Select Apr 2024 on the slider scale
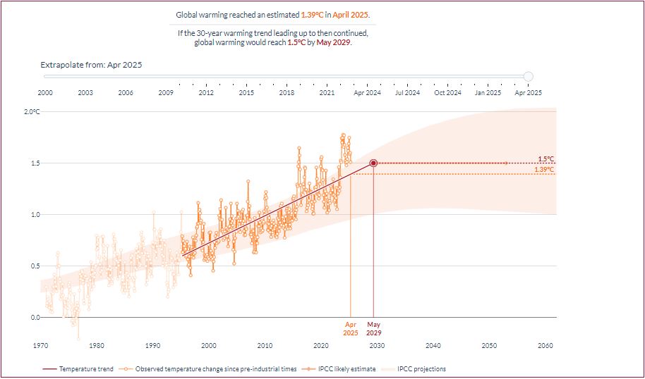This screenshot has width=645, height=379. (x=367, y=92)
